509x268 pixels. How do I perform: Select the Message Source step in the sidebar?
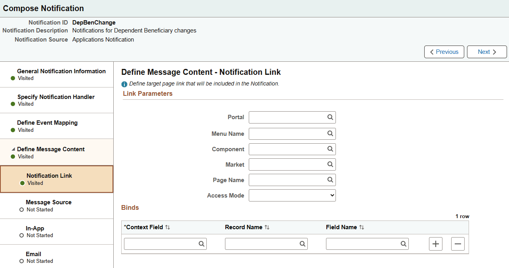tap(48, 202)
